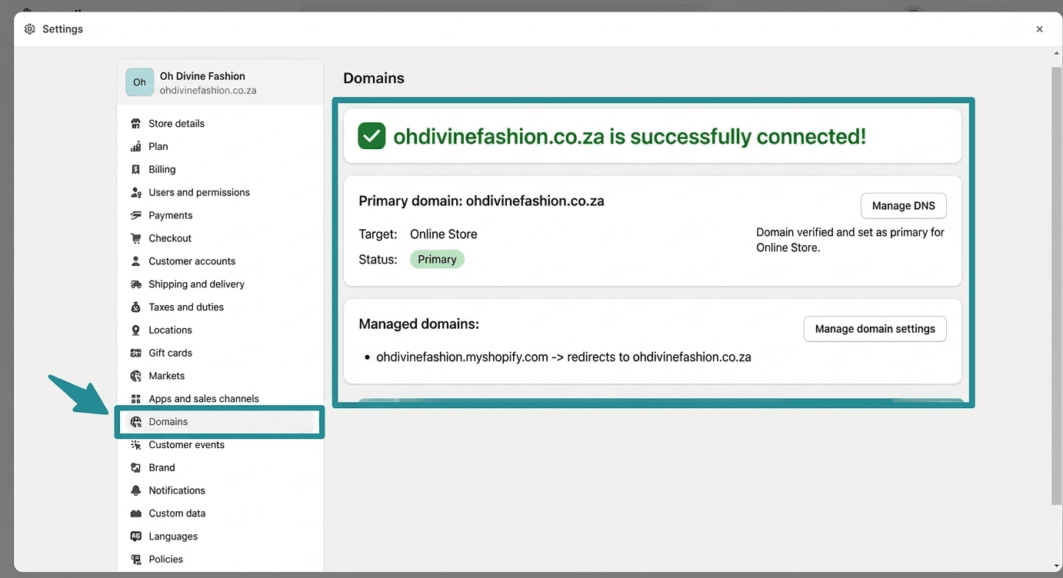The height and width of the screenshot is (578, 1063).
Task: Click the Plan chart icon
Action: 136,147
